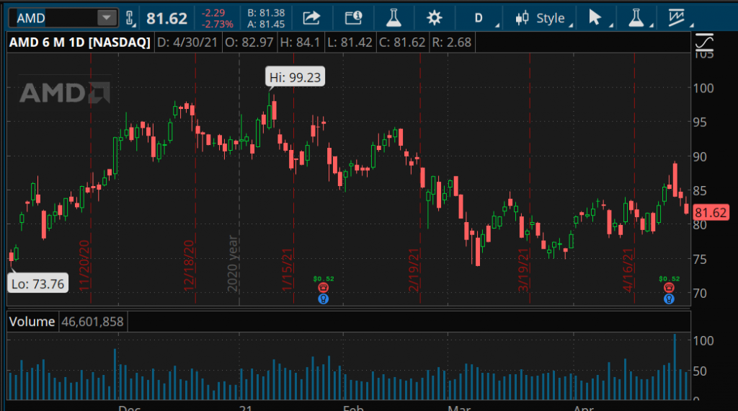Click the share chart arrow icon
The image size is (738, 411).
point(311,18)
